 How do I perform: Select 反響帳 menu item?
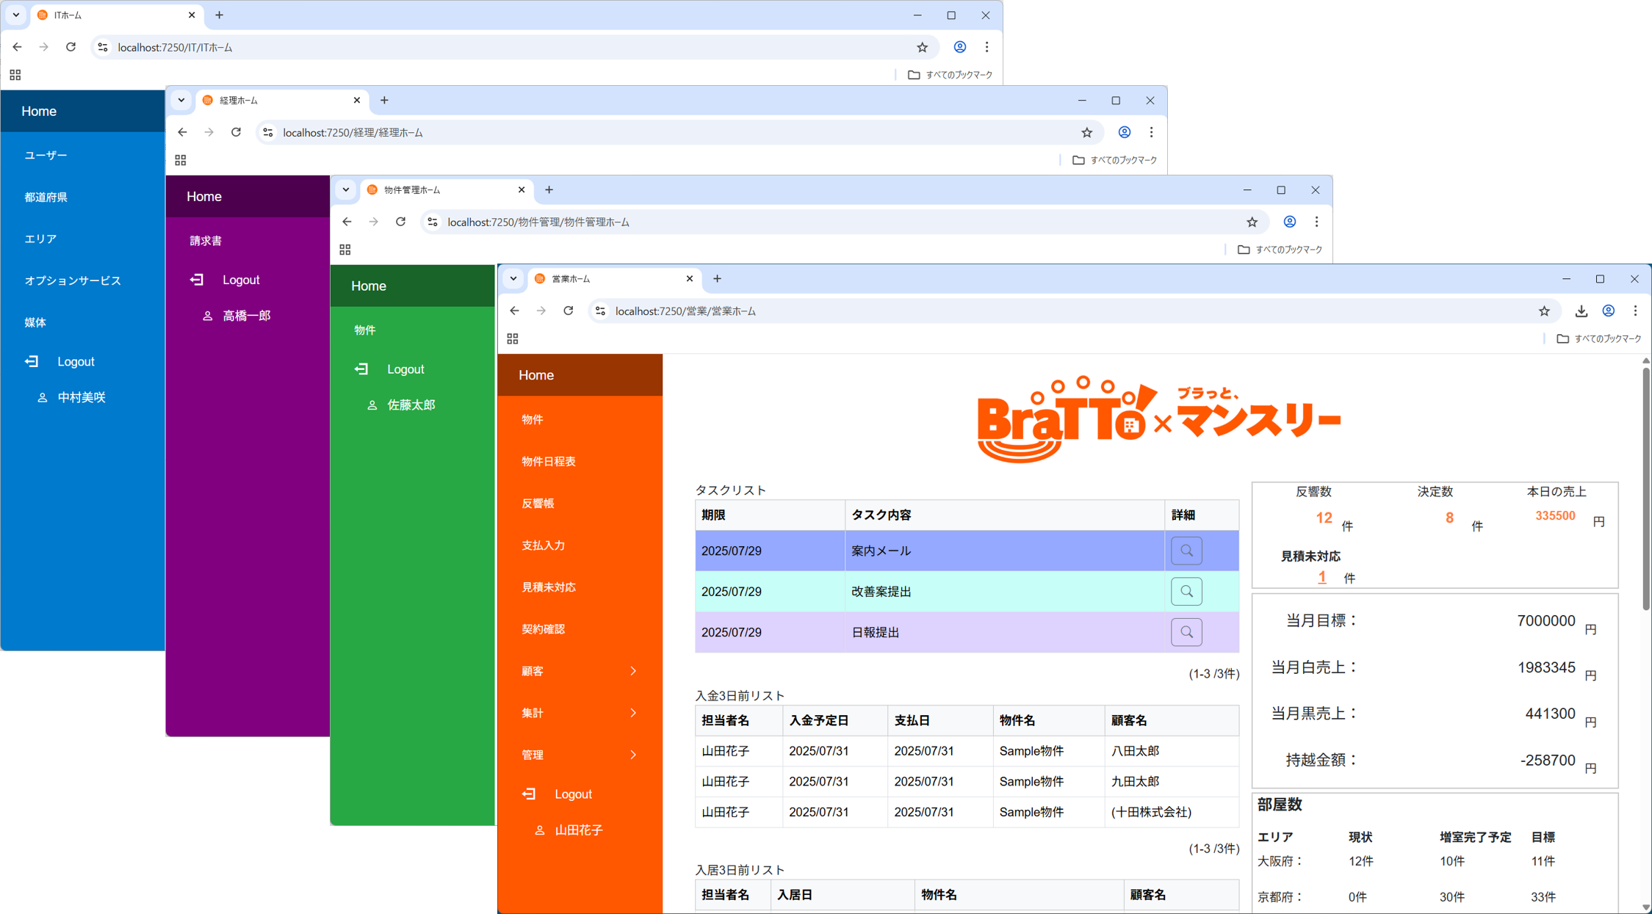(538, 503)
